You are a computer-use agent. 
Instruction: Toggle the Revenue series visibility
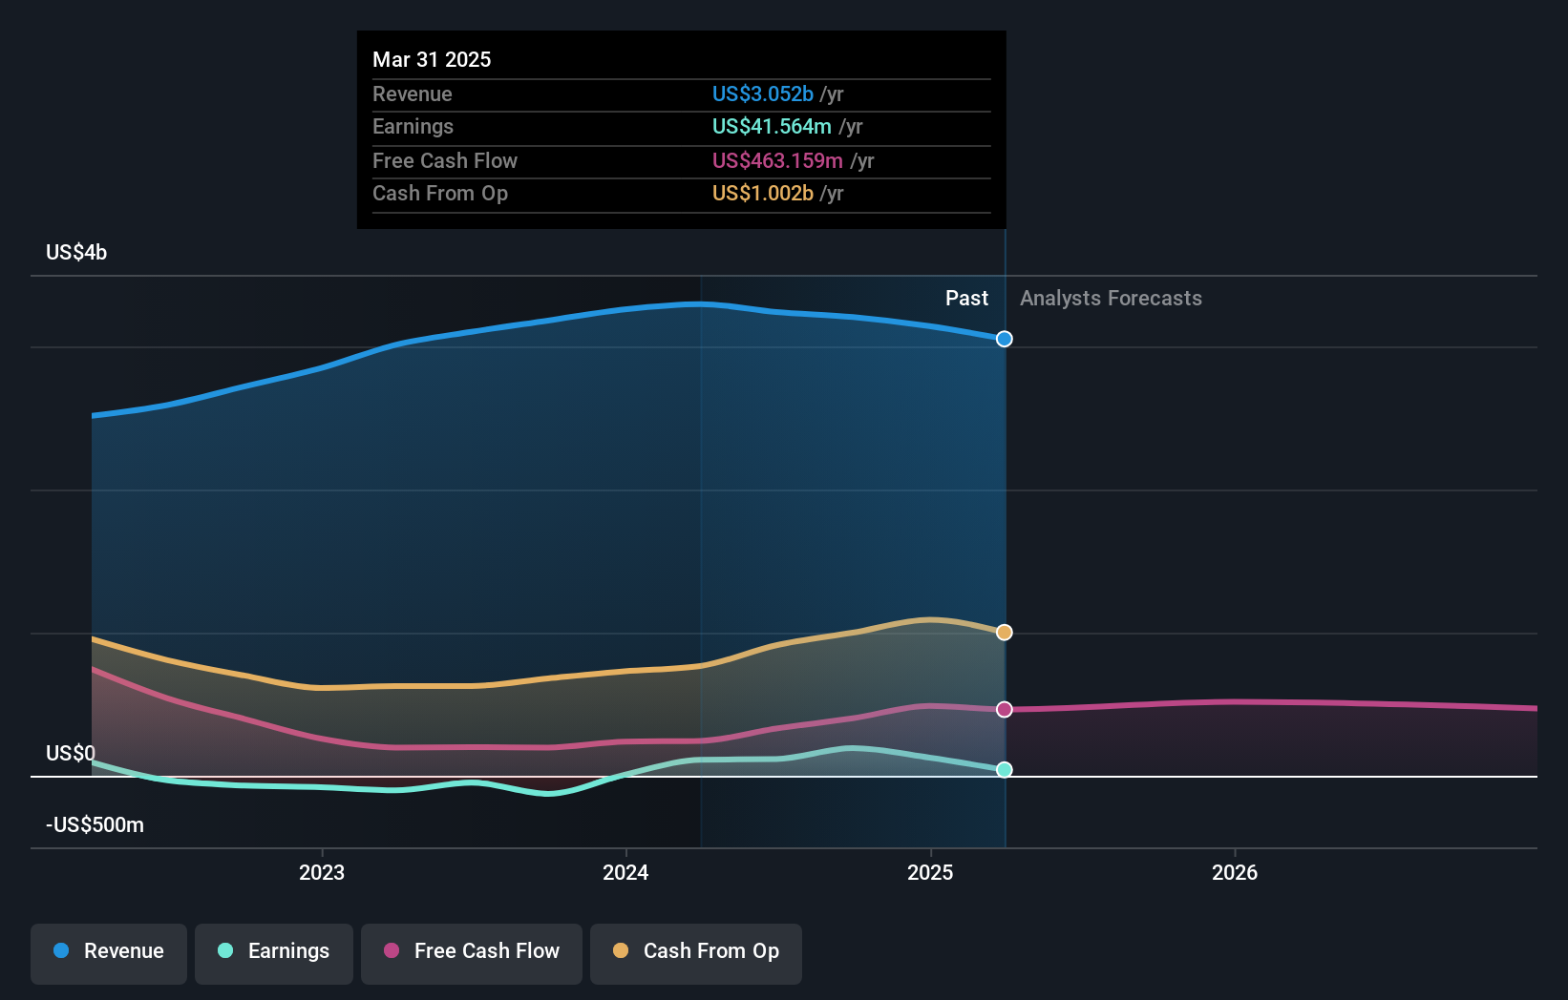click(x=108, y=951)
